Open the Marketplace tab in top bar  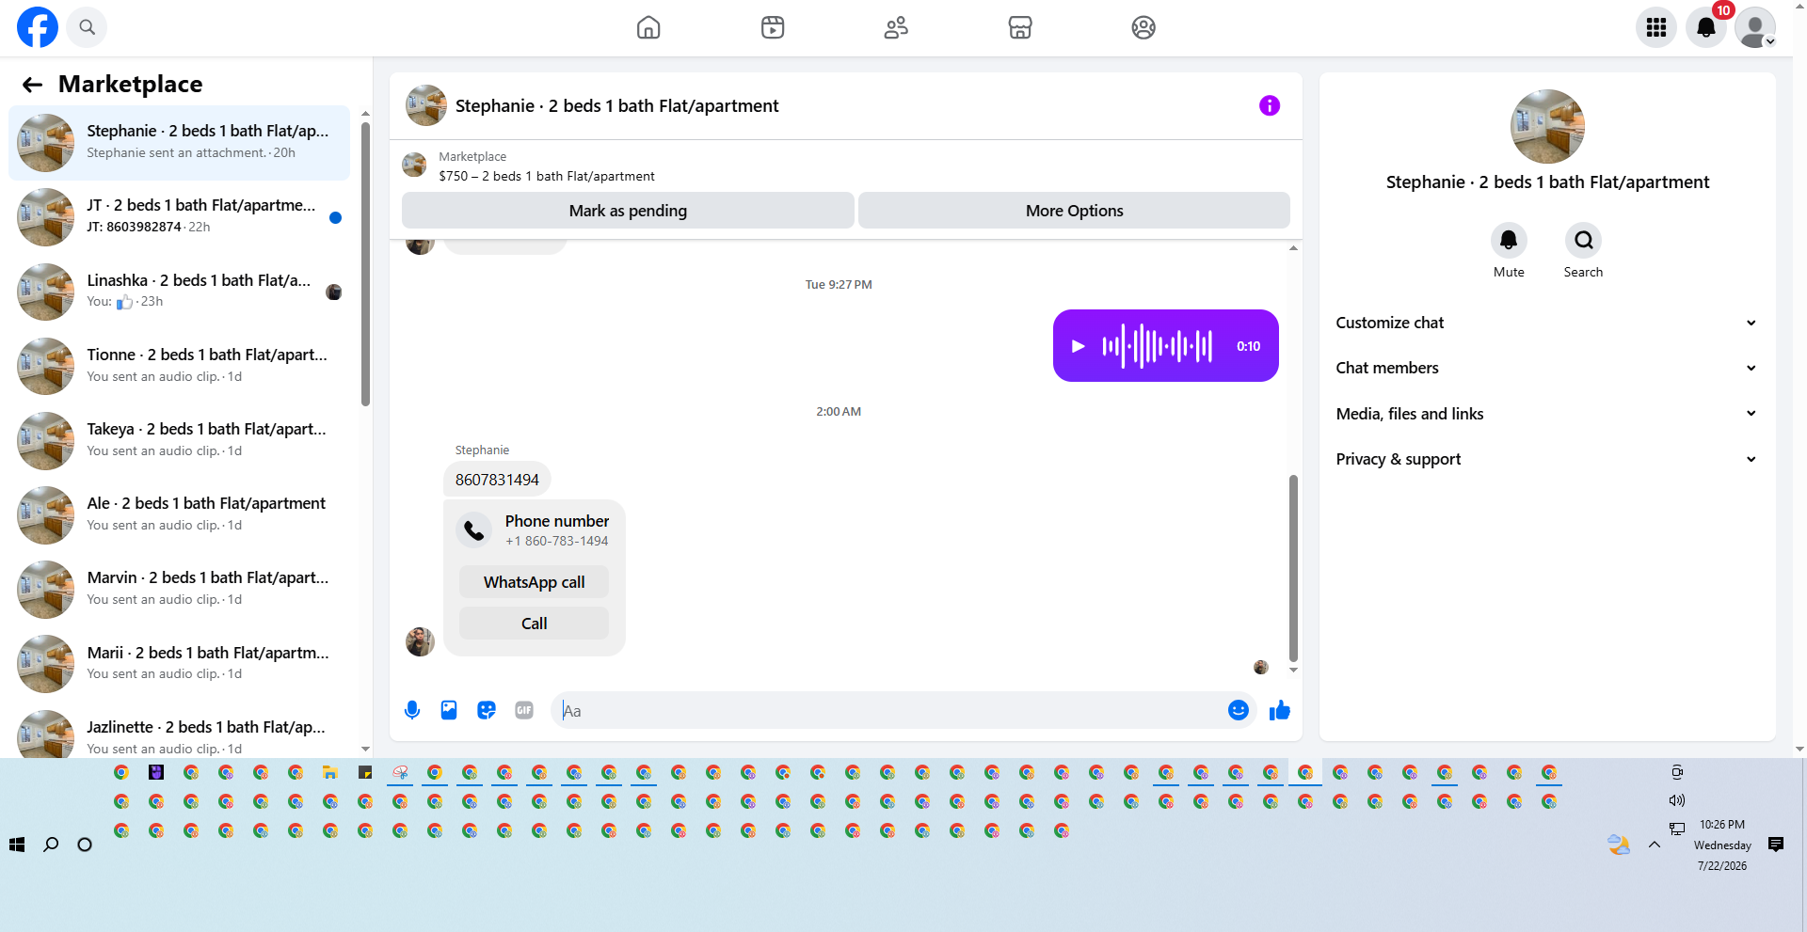tap(1020, 27)
